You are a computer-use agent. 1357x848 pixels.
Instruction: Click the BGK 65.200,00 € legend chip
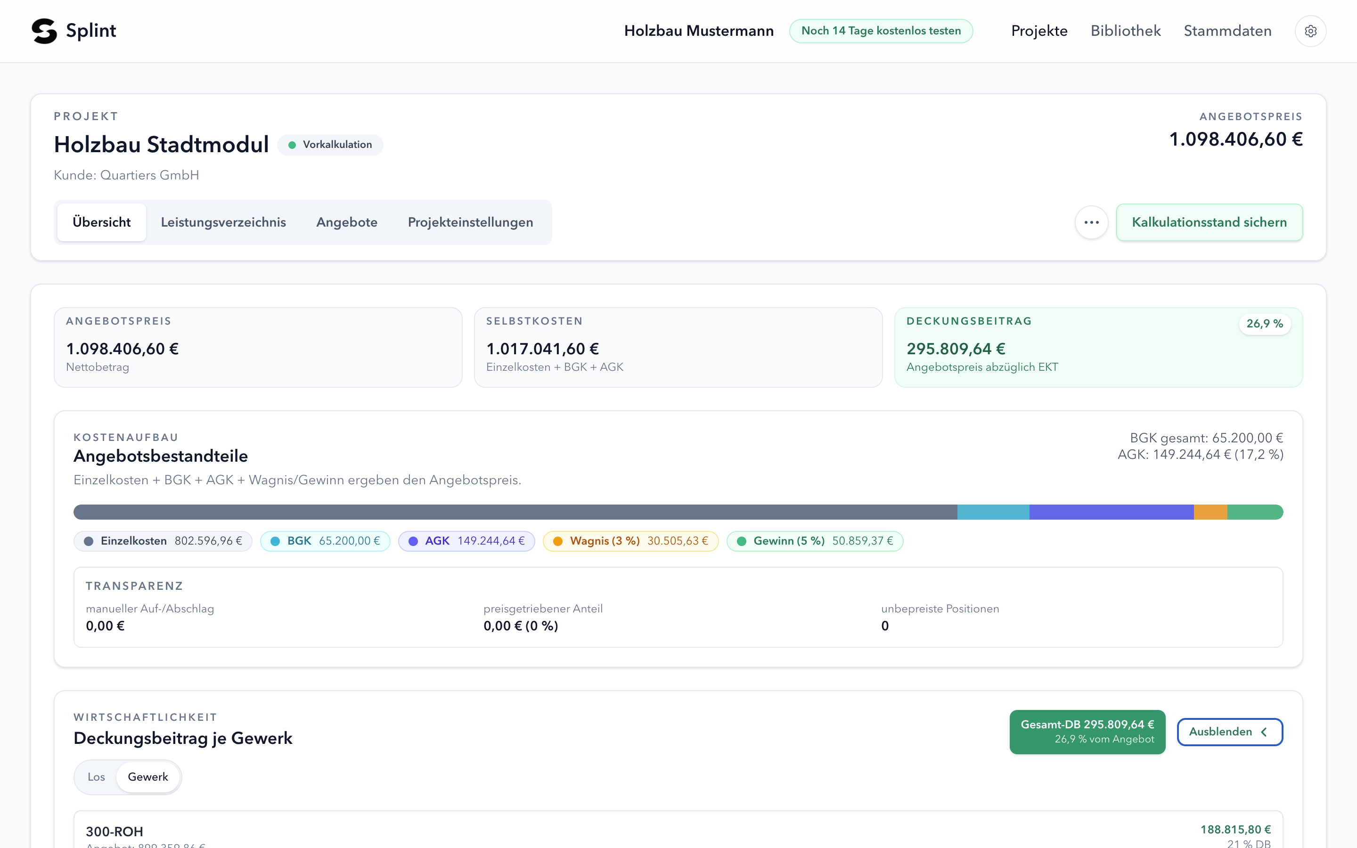[325, 541]
